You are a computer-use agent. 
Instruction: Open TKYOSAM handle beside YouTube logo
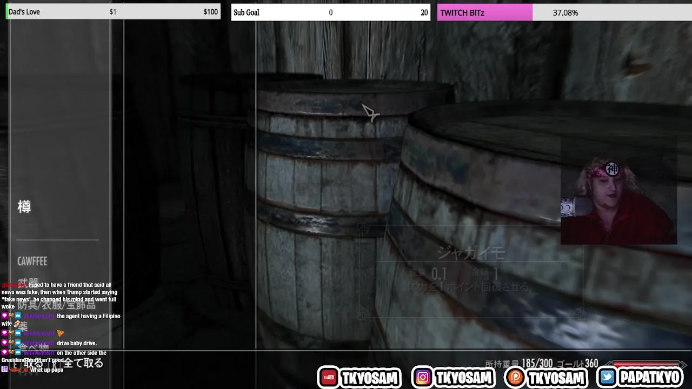click(x=370, y=378)
